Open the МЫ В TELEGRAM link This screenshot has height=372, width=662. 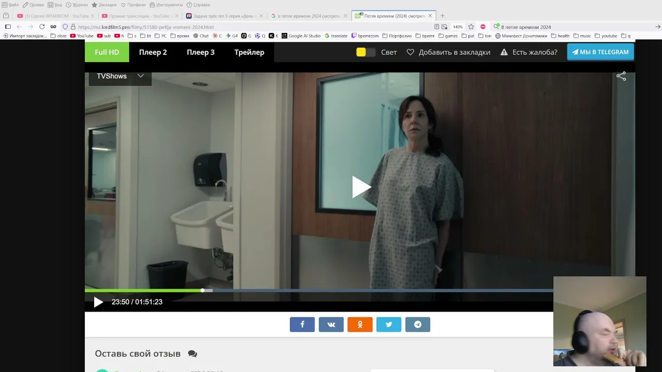pyautogui.click(x=600, y=52)
